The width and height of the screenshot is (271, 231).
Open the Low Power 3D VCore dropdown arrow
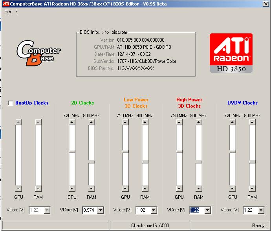154,210
